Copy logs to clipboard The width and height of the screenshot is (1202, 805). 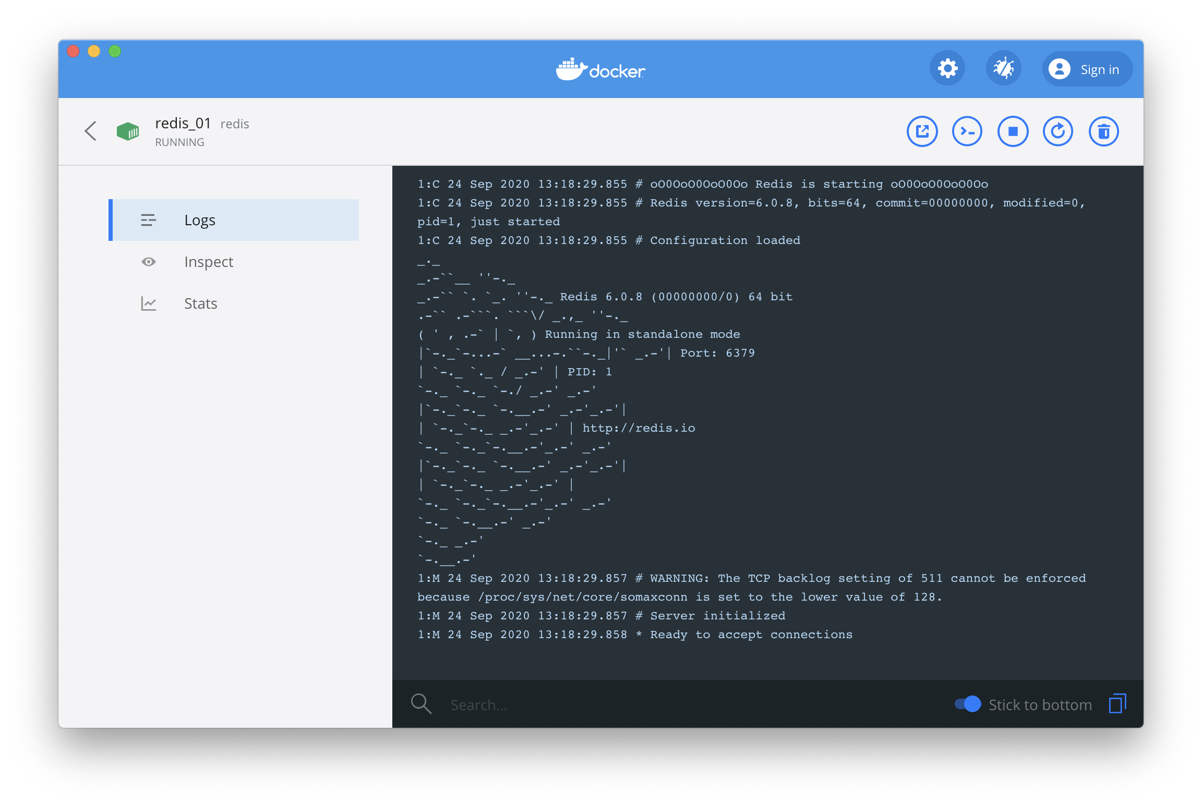point(1117,703)
